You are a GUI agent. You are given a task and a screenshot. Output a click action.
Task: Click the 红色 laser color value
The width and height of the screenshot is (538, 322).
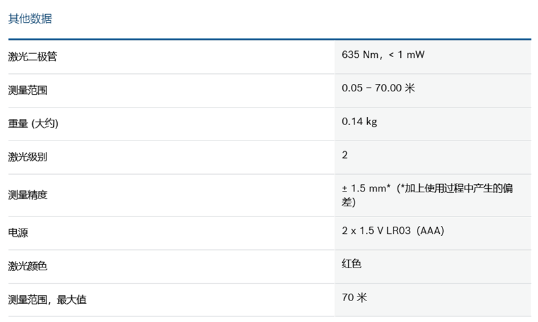tap(352, 264)
